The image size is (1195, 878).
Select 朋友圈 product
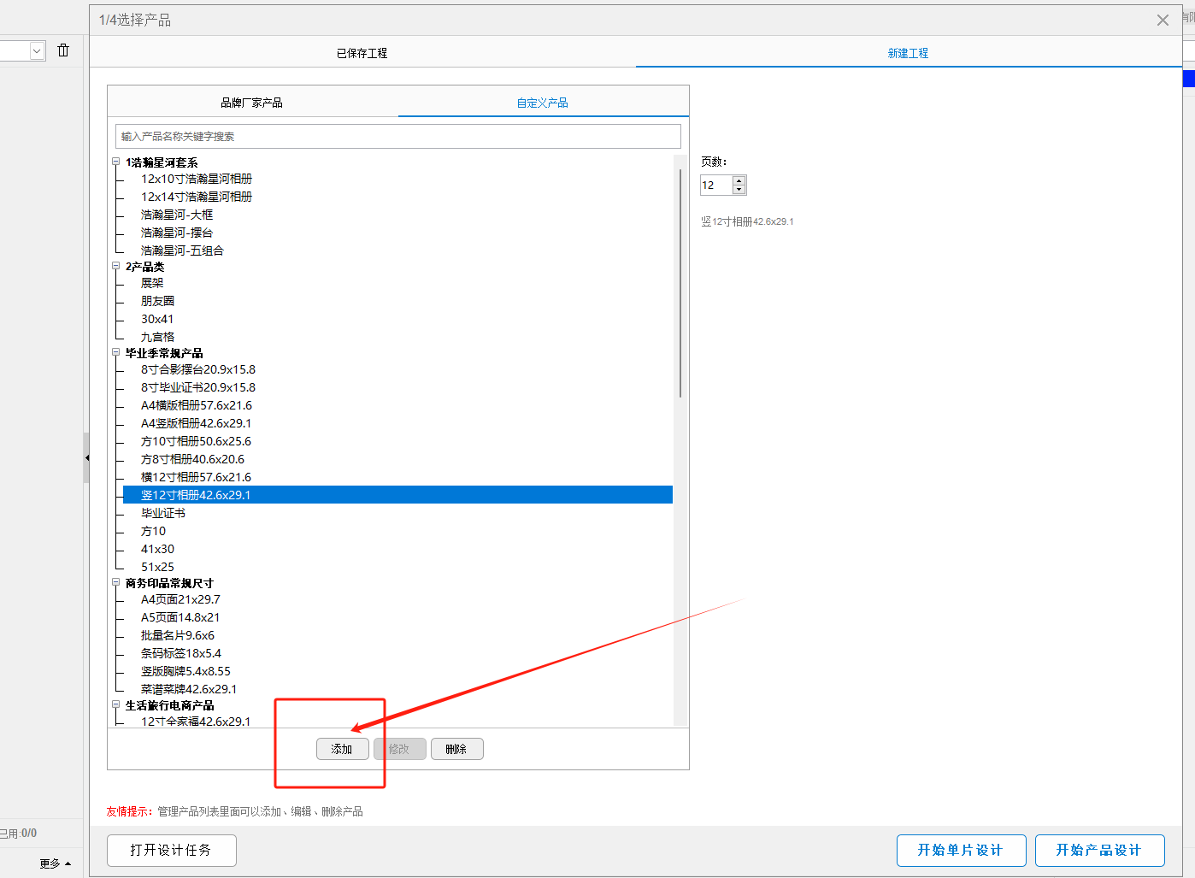tap(157, 301)
